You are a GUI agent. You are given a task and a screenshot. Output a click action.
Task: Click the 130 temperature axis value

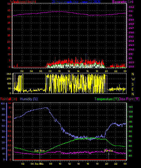(x=130, y=112)
